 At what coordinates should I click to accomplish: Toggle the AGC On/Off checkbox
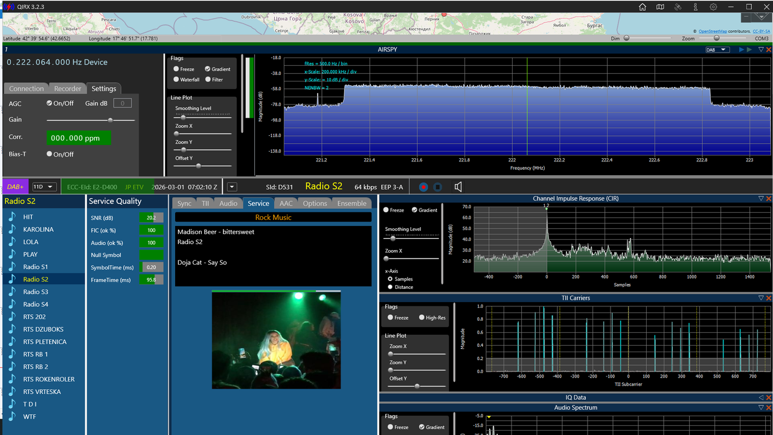pos(50,103)
